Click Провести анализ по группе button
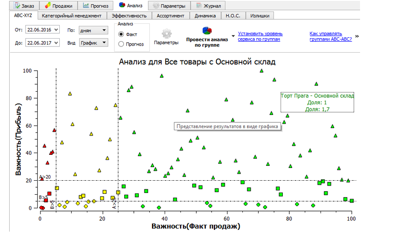 click(x=207, y=37)
